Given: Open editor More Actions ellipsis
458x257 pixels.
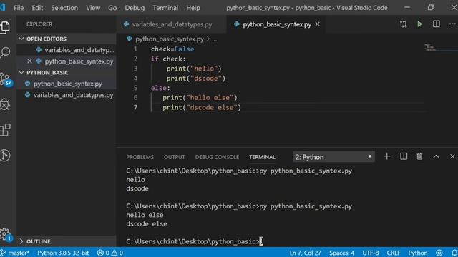Looking at the screenshot, I should 452,24.
